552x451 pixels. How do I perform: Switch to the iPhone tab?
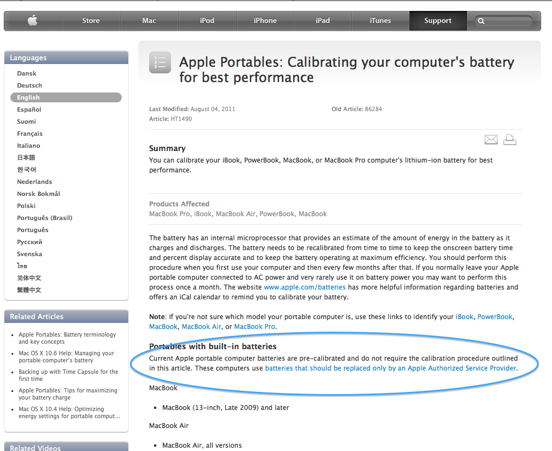coord(265,20)
